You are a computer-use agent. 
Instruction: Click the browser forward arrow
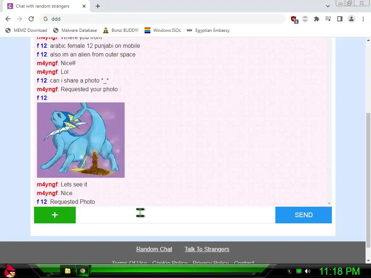click(x=20, y=19)
